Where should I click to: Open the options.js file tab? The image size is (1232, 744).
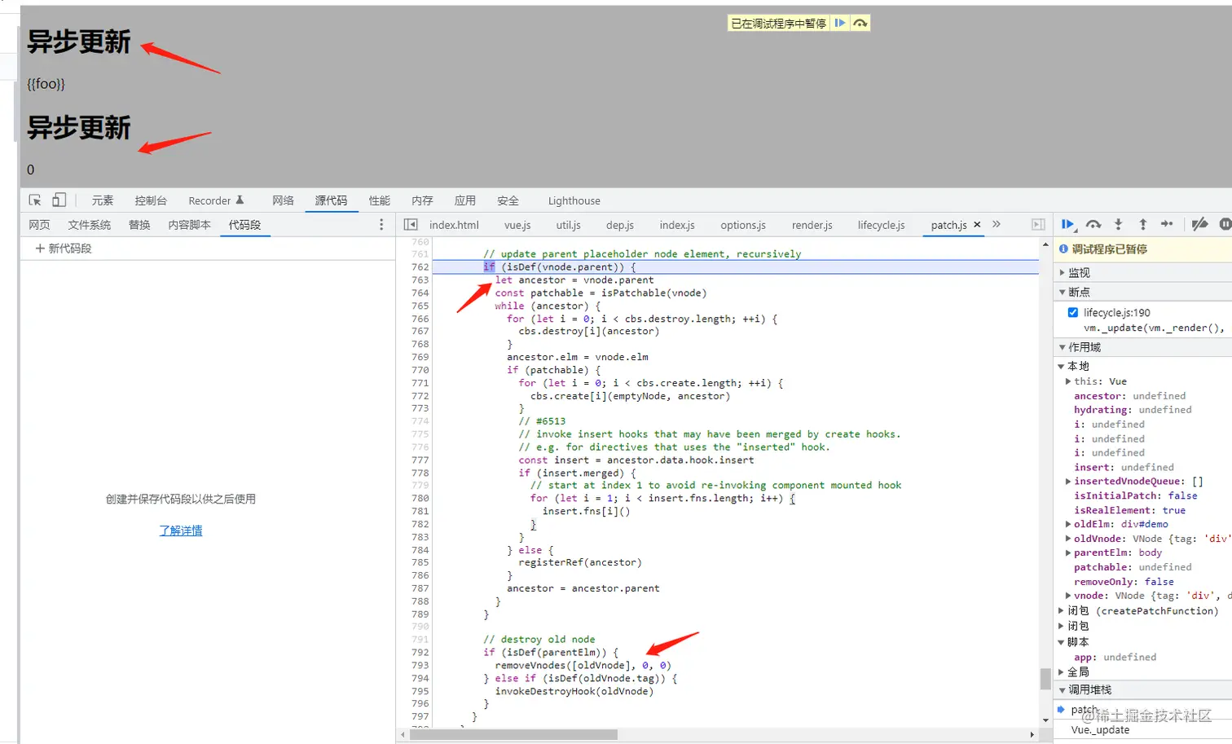[x=743, y=225]
